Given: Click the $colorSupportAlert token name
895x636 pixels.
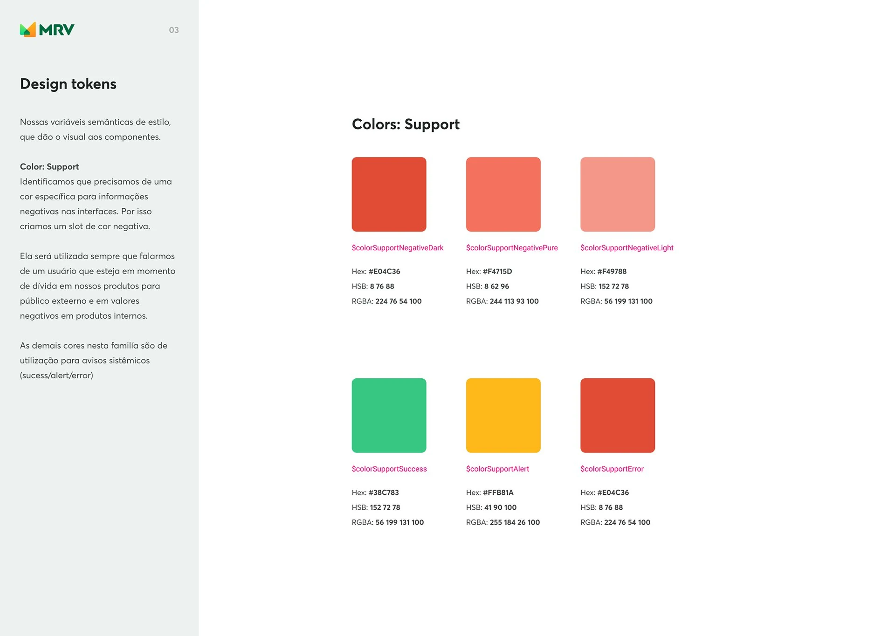Looking at the screenshot, I should click(x=497, y=469).
